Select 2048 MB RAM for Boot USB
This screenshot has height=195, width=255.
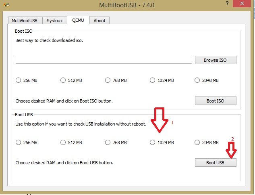tap(207, 143)
